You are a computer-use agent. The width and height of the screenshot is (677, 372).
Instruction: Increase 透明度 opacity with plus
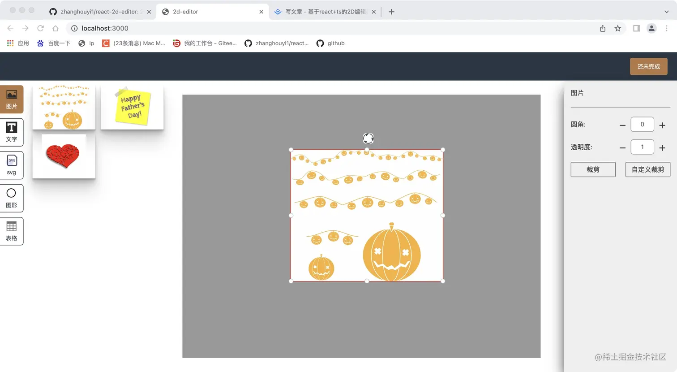tap(662, 147)
